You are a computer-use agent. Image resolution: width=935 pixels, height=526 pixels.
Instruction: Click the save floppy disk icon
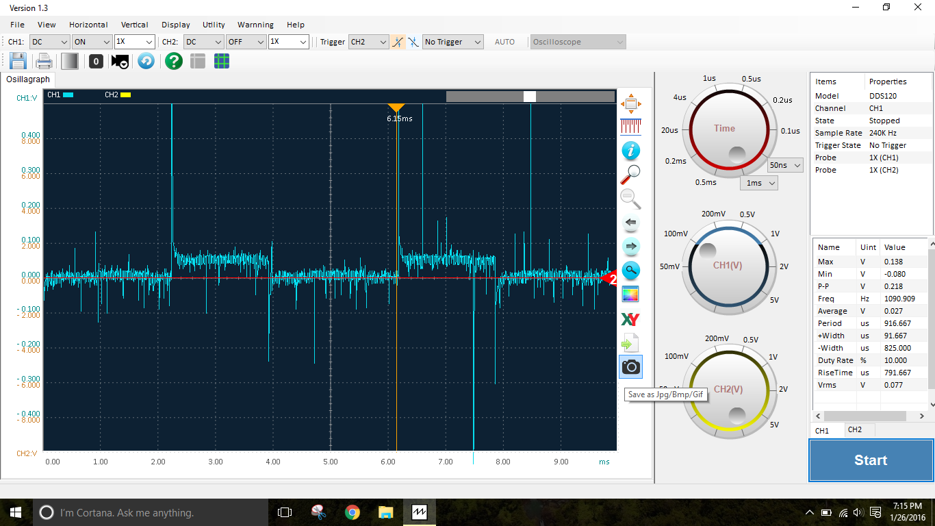pos(18,61)
